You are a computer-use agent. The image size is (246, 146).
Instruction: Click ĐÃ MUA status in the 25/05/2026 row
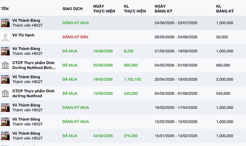point(70,65)
